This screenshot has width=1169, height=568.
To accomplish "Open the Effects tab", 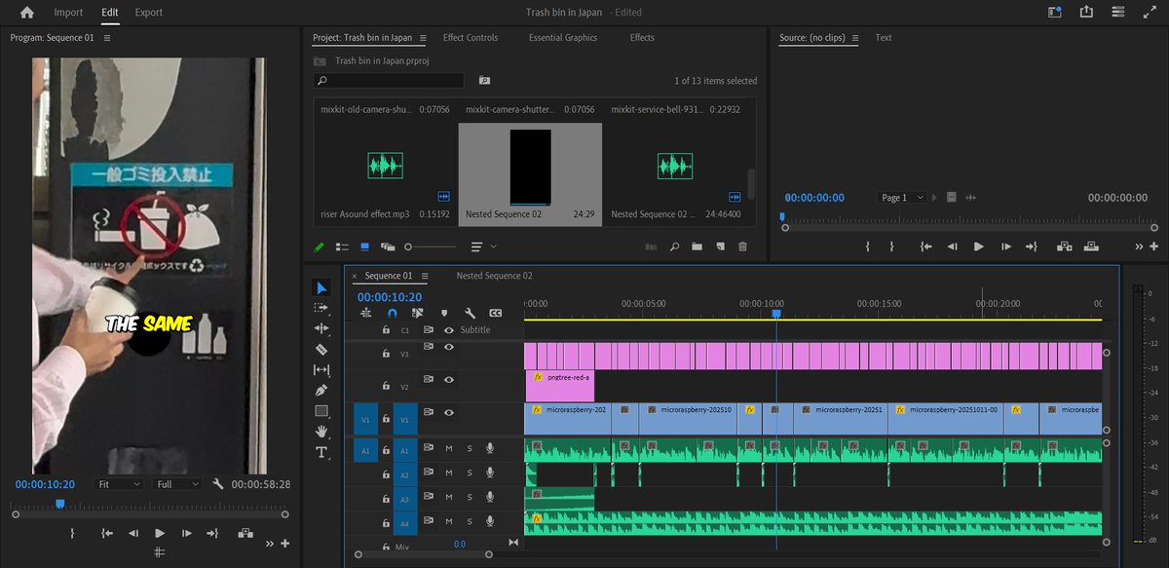I will [x=642, y=38].
